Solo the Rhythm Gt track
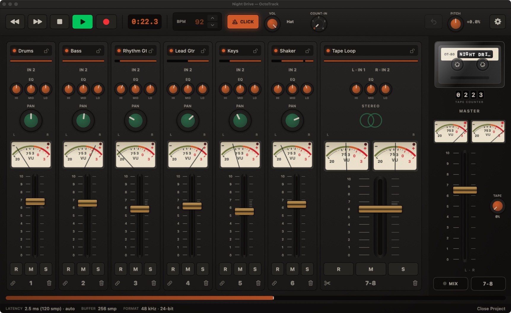Screen dimensions: 511x313 click(x=150, y=269)
